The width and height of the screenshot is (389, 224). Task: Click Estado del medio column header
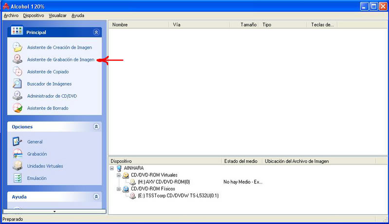(242, 161)
